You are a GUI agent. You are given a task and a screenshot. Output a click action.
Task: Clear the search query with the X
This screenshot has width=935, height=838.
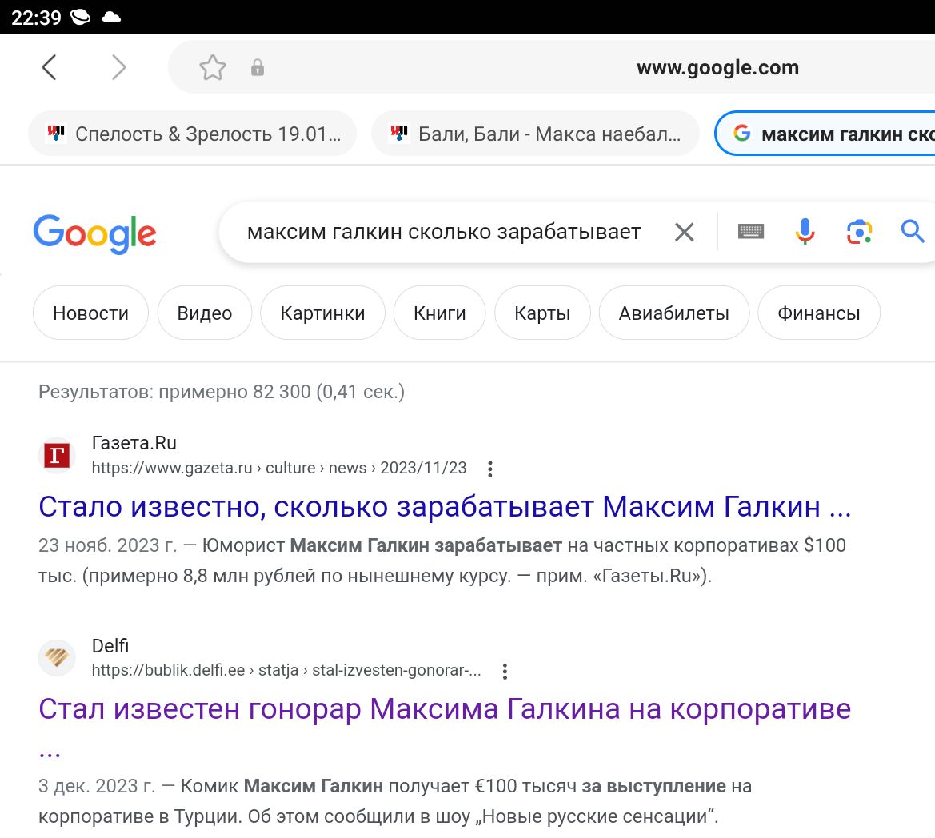pos(684,232)
